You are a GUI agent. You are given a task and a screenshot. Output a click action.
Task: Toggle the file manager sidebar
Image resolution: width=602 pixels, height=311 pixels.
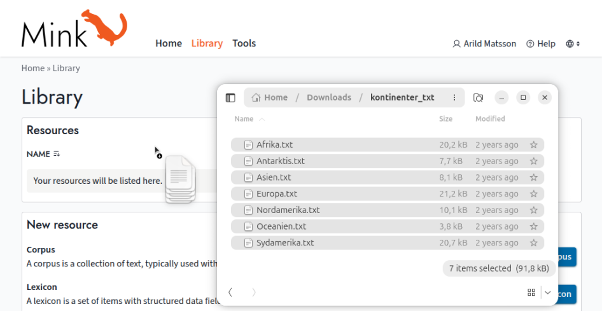pyautogui.click(x=230, y=98)
